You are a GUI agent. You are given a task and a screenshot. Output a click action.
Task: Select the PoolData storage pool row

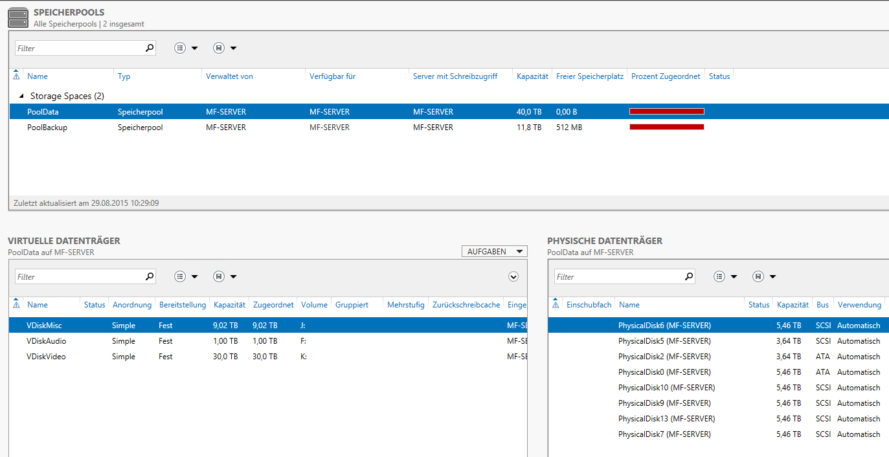pos(449,111)
